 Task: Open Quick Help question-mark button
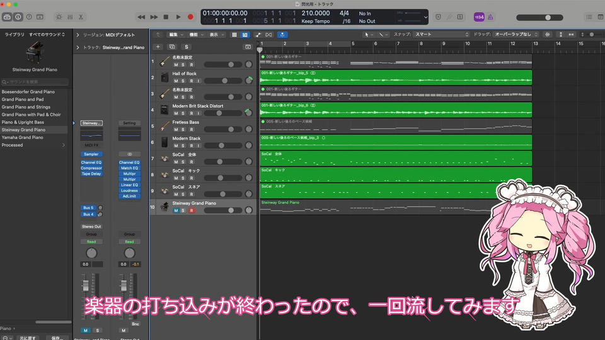(x=29, y=17)
